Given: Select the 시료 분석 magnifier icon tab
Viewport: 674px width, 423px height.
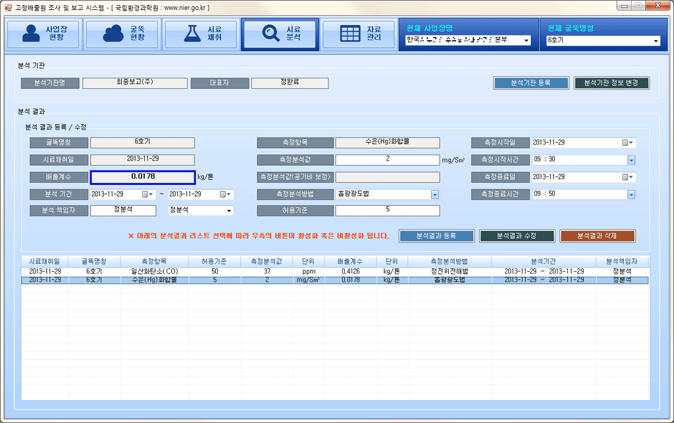Looking at the screenshot, I should 280,34.
